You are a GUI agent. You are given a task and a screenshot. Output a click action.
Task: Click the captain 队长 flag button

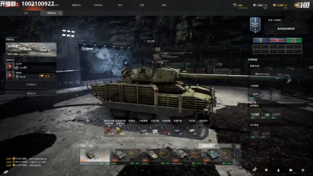pos(47,76)
